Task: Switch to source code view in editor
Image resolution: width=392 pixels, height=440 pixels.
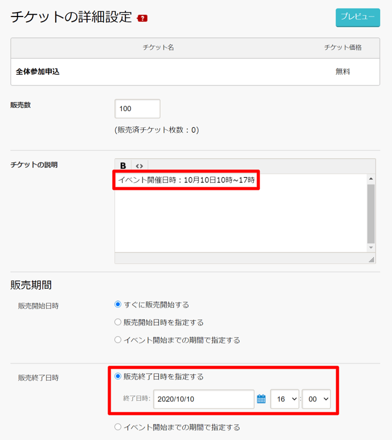Action: click(139, 166)
